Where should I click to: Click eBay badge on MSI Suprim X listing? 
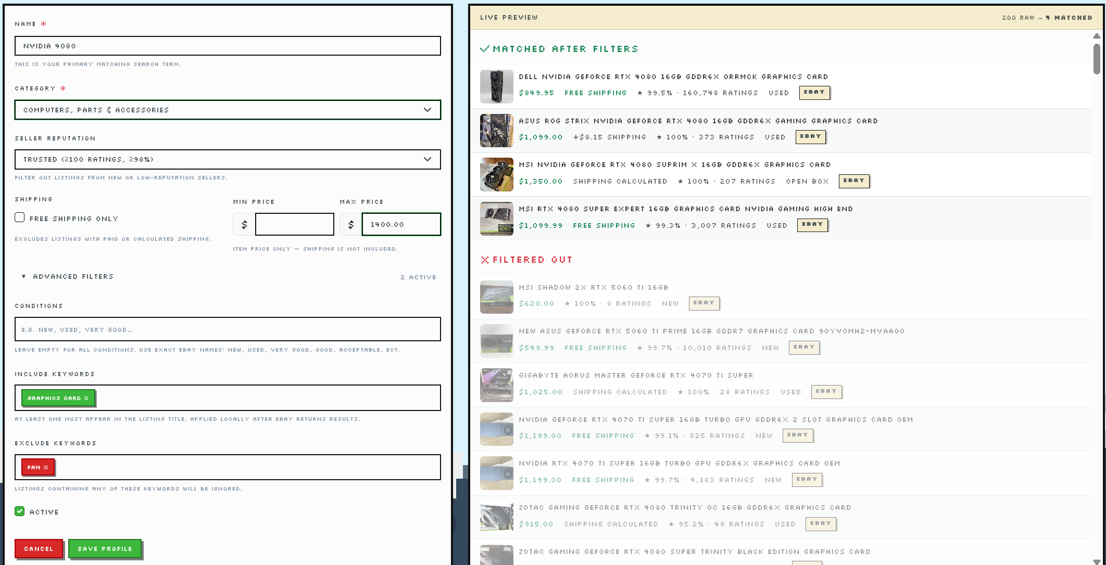pyautogui.click(x=854, y=181)
